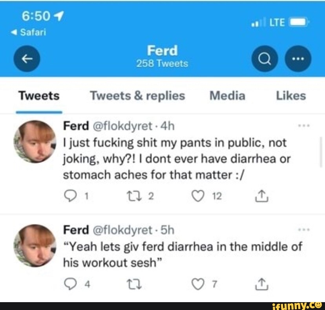This screenshot has width=325, height=310.
Task: Share the 4h tweet
Action: click(261, 196)
